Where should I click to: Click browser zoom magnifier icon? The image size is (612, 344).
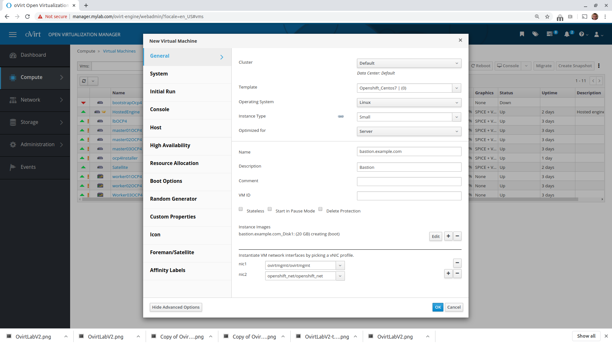pyautogui.click(x=537, y=17)
